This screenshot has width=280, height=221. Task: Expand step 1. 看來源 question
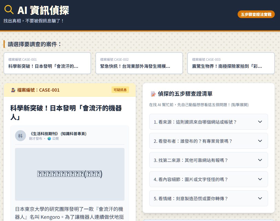(x=208, y=122)
